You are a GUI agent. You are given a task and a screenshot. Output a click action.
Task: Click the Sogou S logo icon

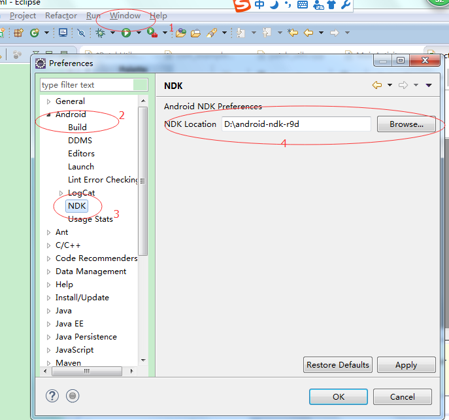point(242,5)
